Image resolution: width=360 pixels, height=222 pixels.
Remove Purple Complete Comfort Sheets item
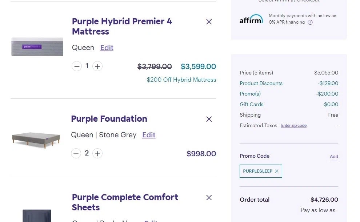[x=209, y=198]
